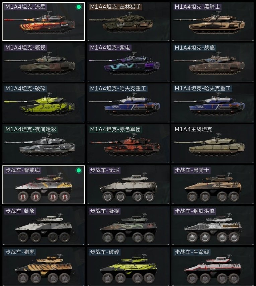Choose the 步战车-生命线 vehicle skin
The image size is (256, 286).
pos(213,267)
